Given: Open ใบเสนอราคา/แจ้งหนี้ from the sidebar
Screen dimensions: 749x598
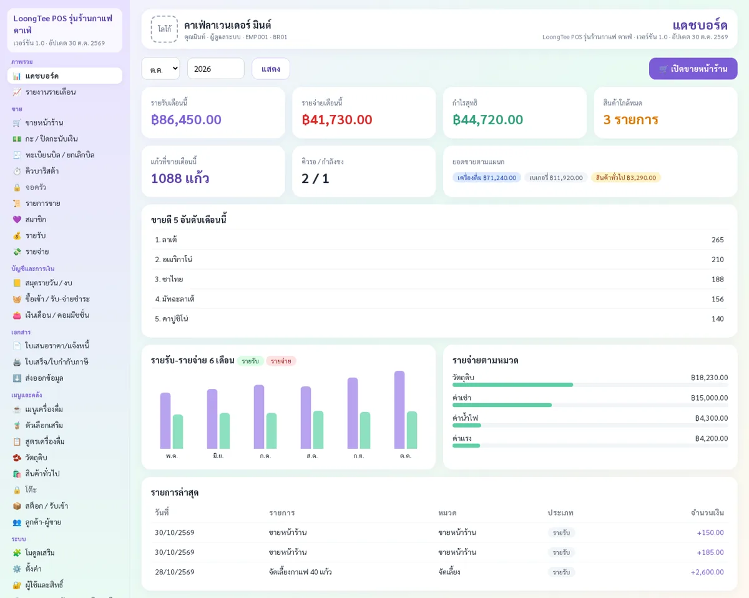Looking at the screenshot, I should click(x=65, y=346).
